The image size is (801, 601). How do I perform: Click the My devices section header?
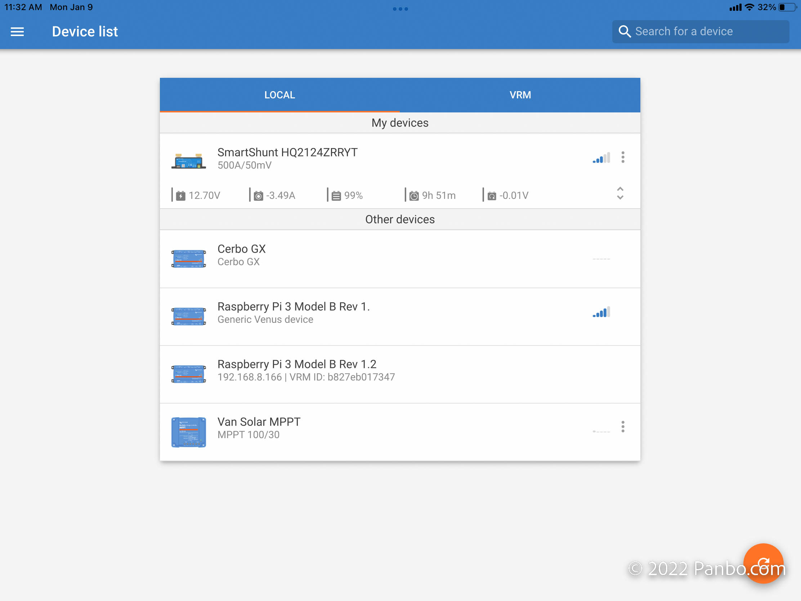click(x=400, y=123)
